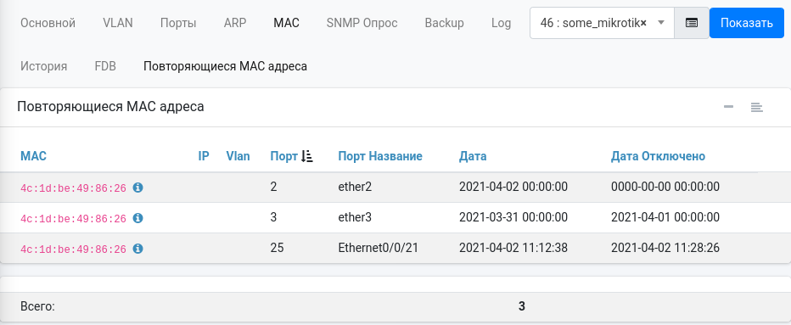Open panel menu icon with horizontal lines

point(756,107)
